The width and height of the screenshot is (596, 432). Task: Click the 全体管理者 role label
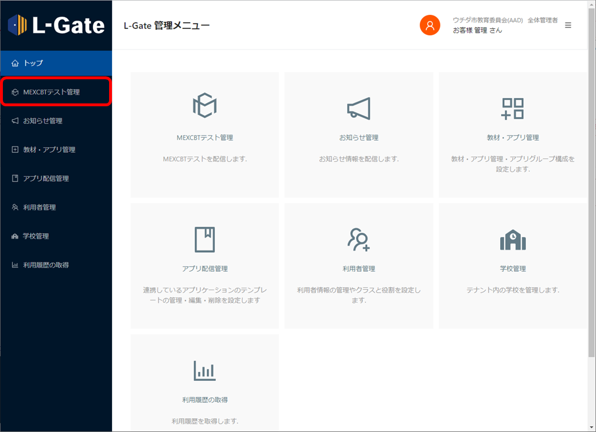(x=543, y=20)
